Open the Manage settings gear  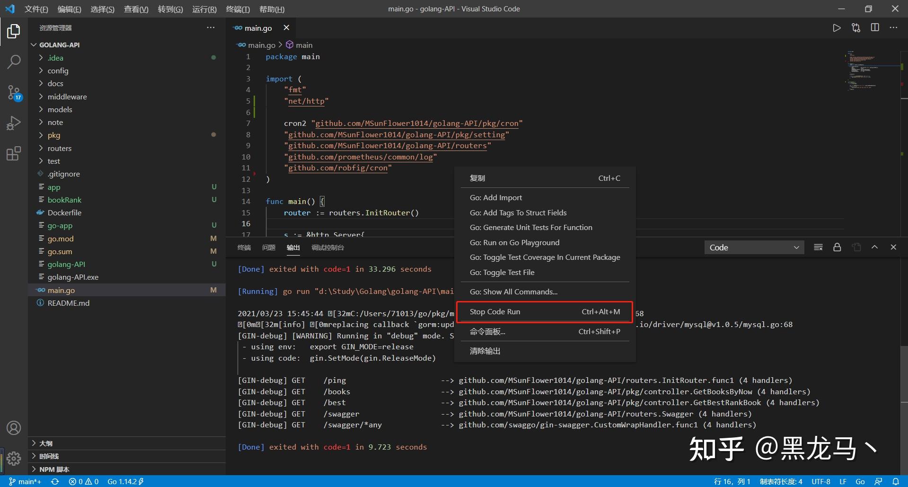click(x=13, y=459)
